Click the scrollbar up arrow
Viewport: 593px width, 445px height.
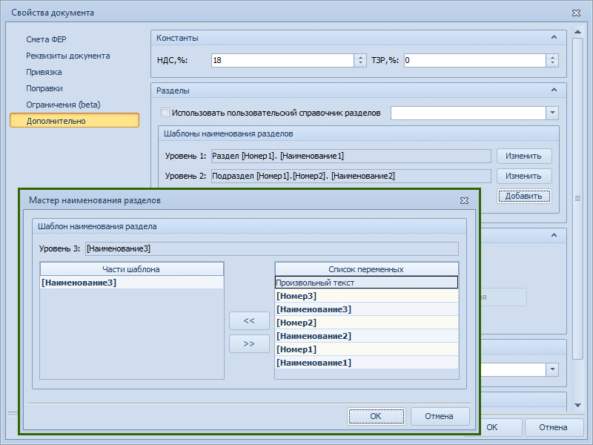point(577,32)
